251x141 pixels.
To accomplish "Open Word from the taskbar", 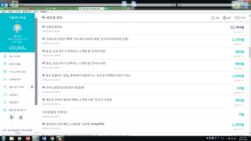I will [x=44, y=138].
